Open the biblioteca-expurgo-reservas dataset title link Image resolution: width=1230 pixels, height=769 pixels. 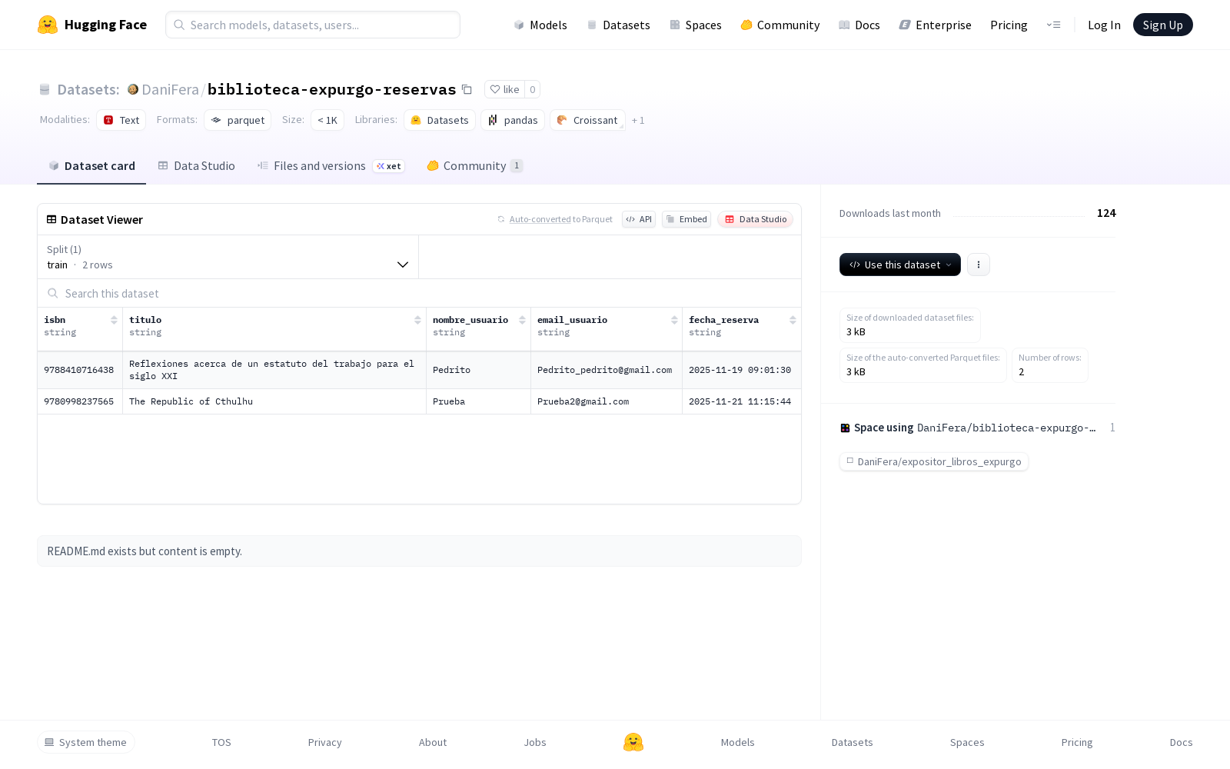pyautogui.click(x=332, y=89)
